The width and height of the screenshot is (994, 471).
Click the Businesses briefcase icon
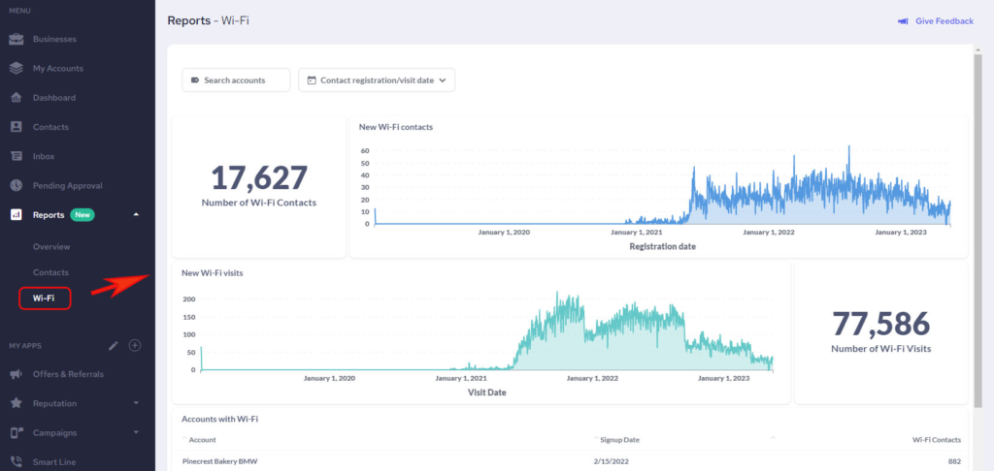tap(16, 40)
